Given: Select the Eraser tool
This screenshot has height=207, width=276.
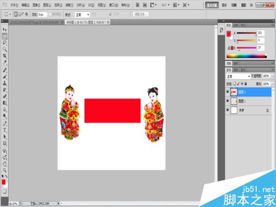Looking at the screenshot, I should [4, 97].
